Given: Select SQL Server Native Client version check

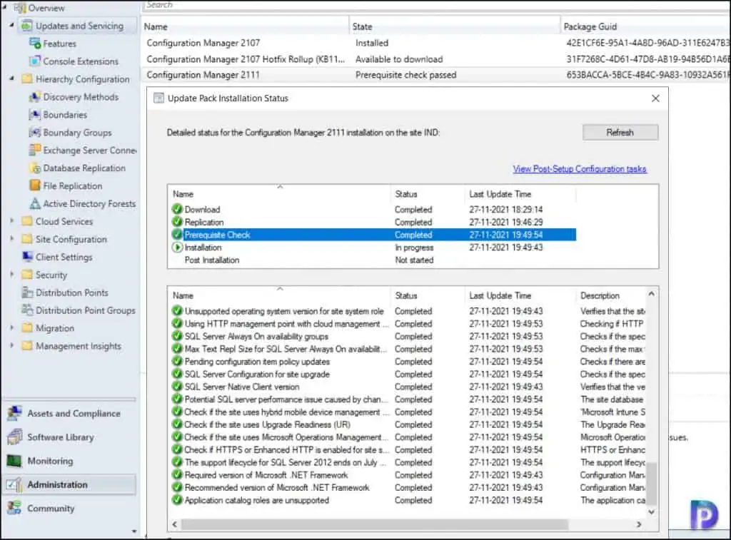Looking at the screenshot, I should (x=408, y=387).
